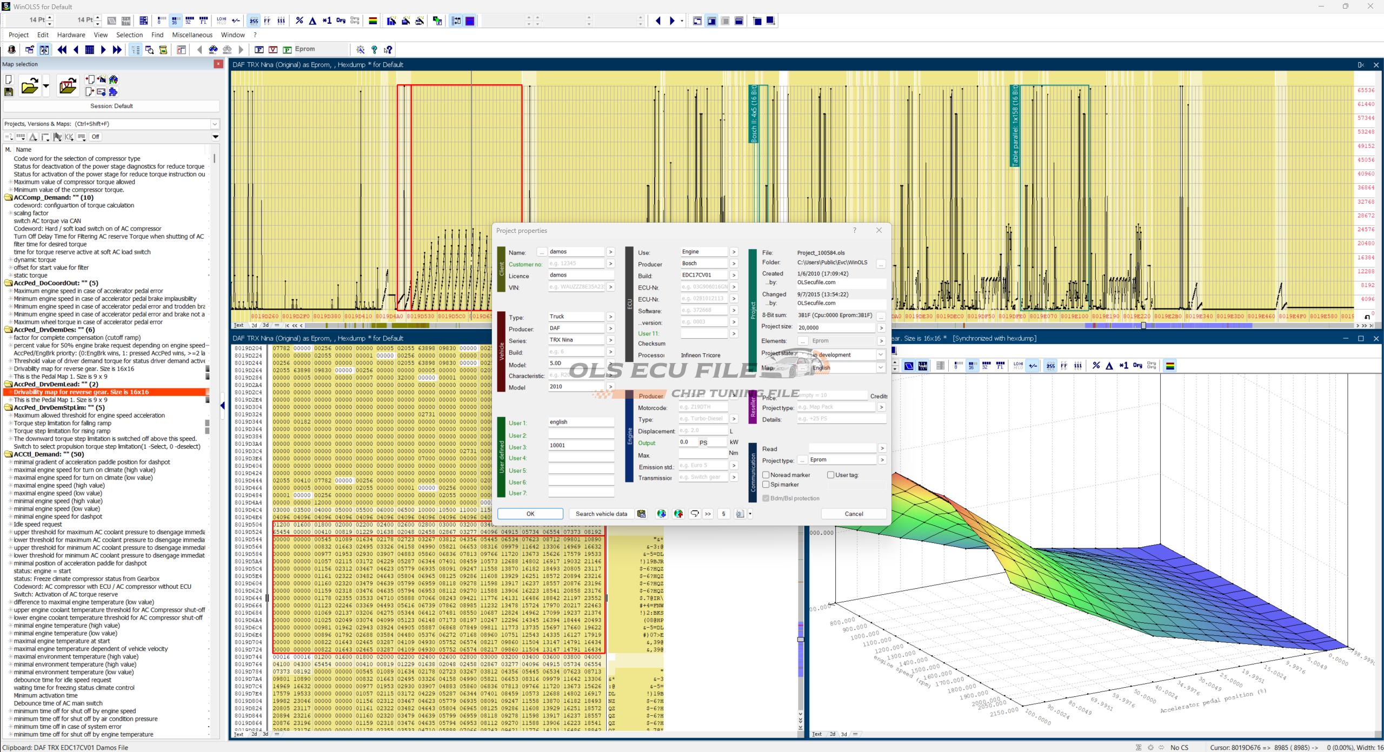Click the fast-forward double arrow icon

tap(117, 50)
